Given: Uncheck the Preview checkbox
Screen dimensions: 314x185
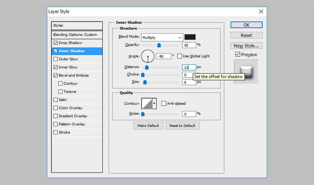Looking at the screenshot, I should tap(238, 55).
